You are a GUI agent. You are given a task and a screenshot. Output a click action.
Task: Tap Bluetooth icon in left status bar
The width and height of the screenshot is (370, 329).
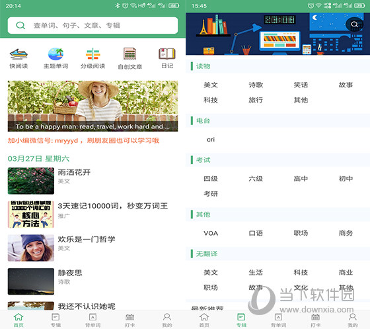pos(117,6)
